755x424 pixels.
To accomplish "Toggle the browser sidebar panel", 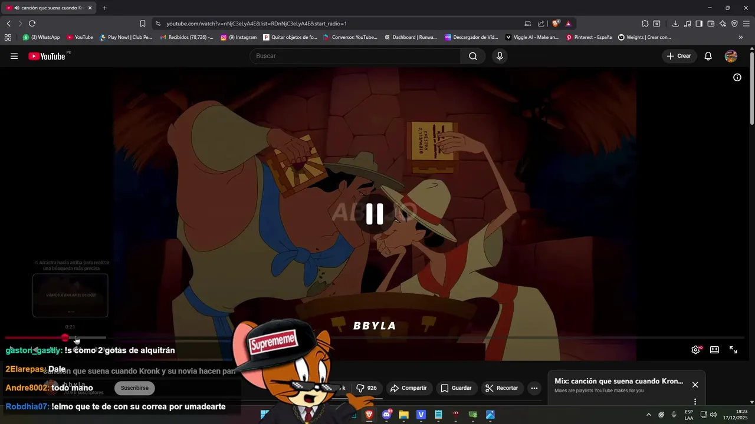I will [x=699, y=24].
